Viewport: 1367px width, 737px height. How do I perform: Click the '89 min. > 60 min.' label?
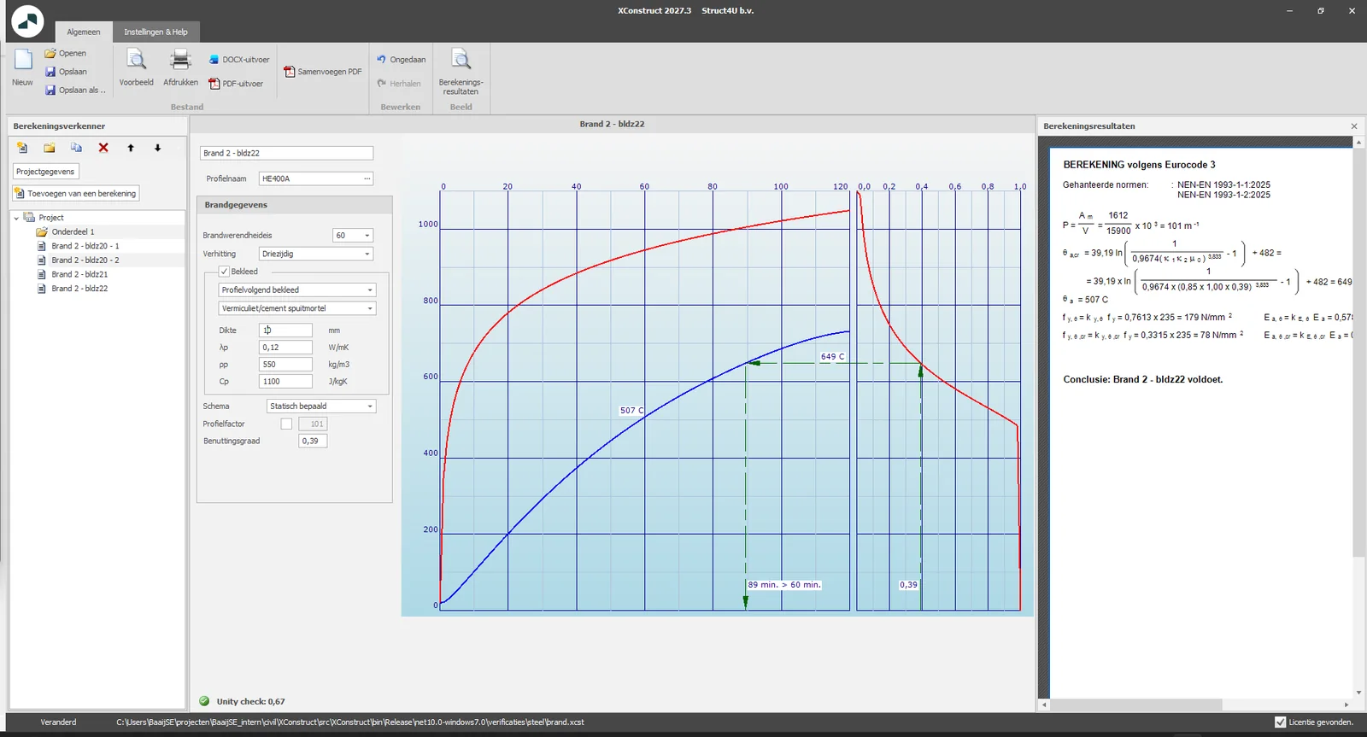[x=784, y=585]
